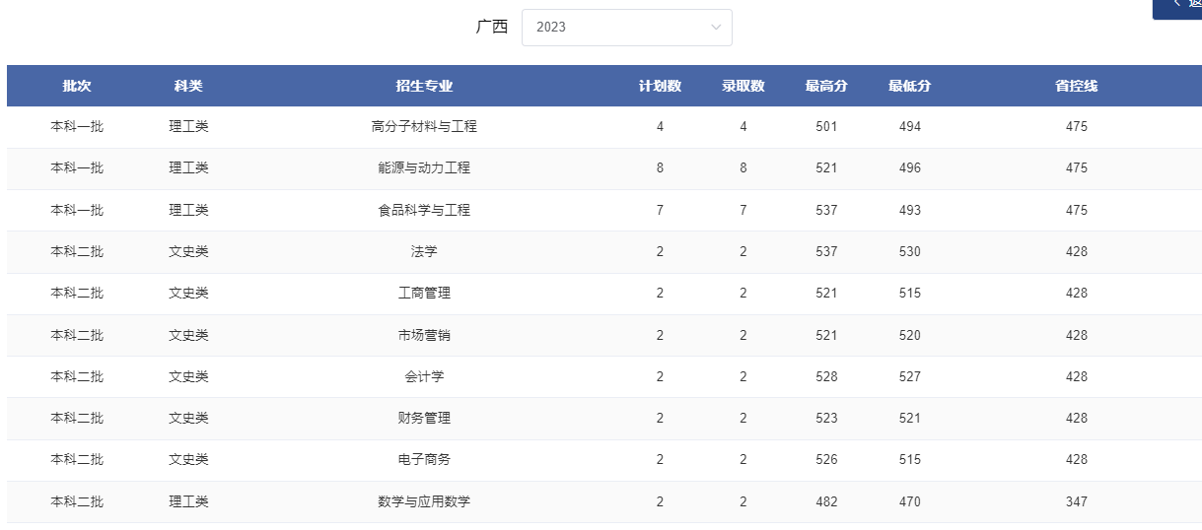Select the 食品科学与工程 major cell
Image resolution: width=1202 pixels, height=530 pixels.
(424, 211)
